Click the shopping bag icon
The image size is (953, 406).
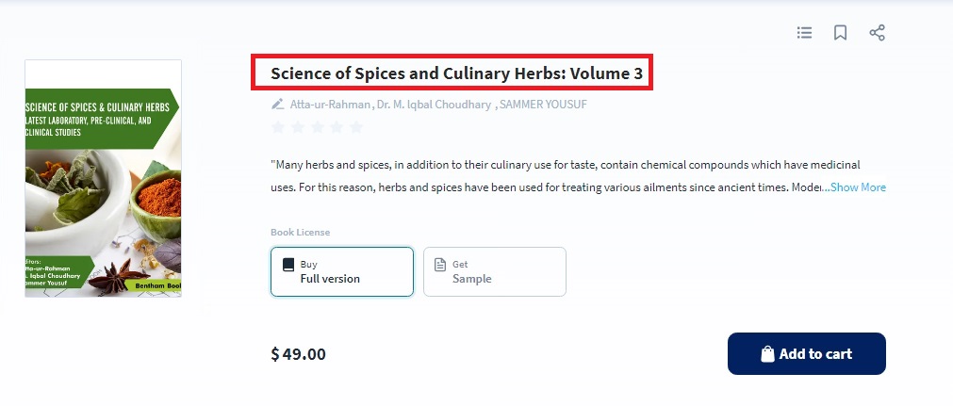click(767, 354)
